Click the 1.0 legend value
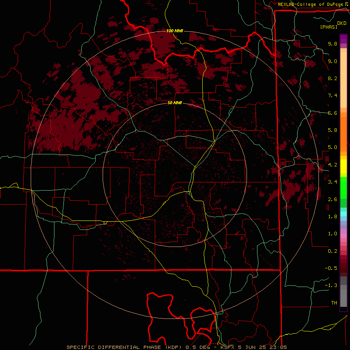350x350 pixels. pyautogui.click(x=332, y=234)
